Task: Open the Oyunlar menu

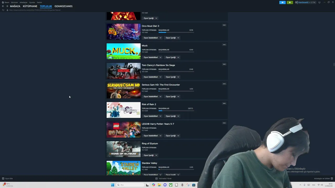Action: (32, 2)
